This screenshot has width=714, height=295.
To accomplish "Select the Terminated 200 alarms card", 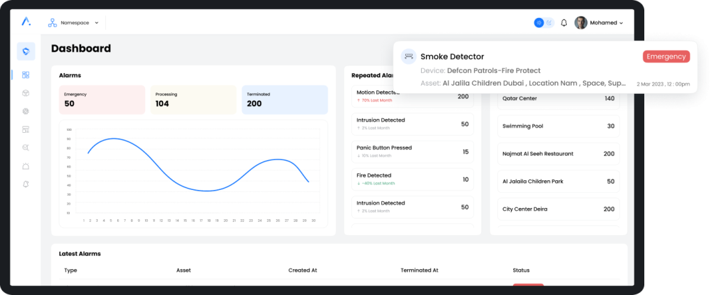I will [x=284, y=99].
